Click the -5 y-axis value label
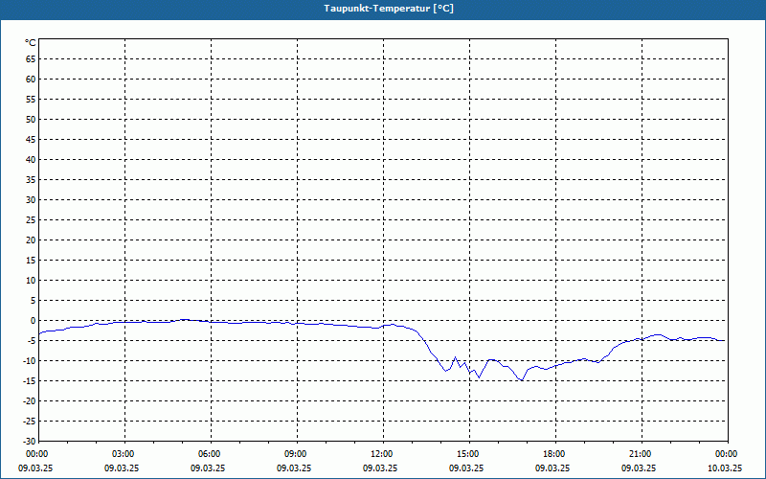Image resolution: width=766 pixels, height=479 pixels. tap(32, 341)
